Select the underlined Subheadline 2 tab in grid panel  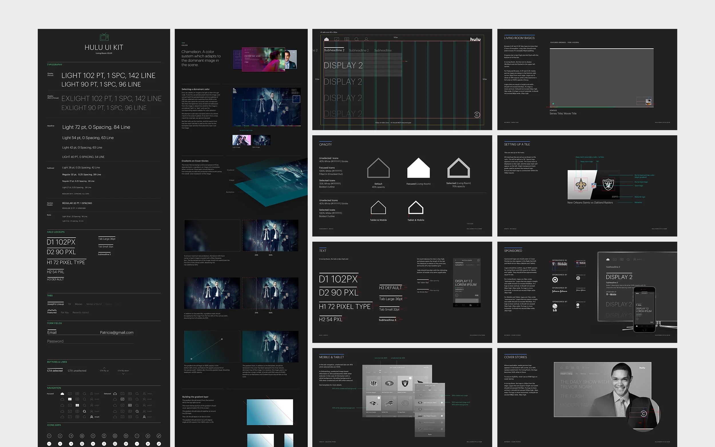(334, 50)
